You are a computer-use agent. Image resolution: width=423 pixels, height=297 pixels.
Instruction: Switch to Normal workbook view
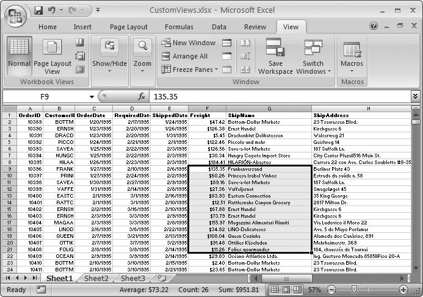click(19, 55)
